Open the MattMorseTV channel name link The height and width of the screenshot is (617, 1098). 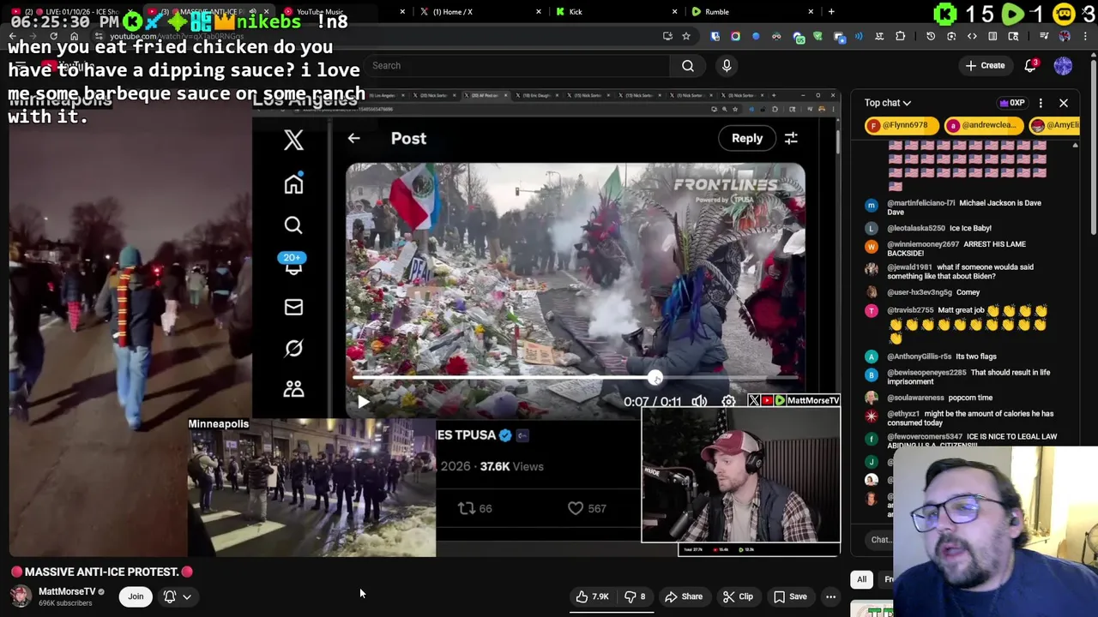tap(67, 591)
